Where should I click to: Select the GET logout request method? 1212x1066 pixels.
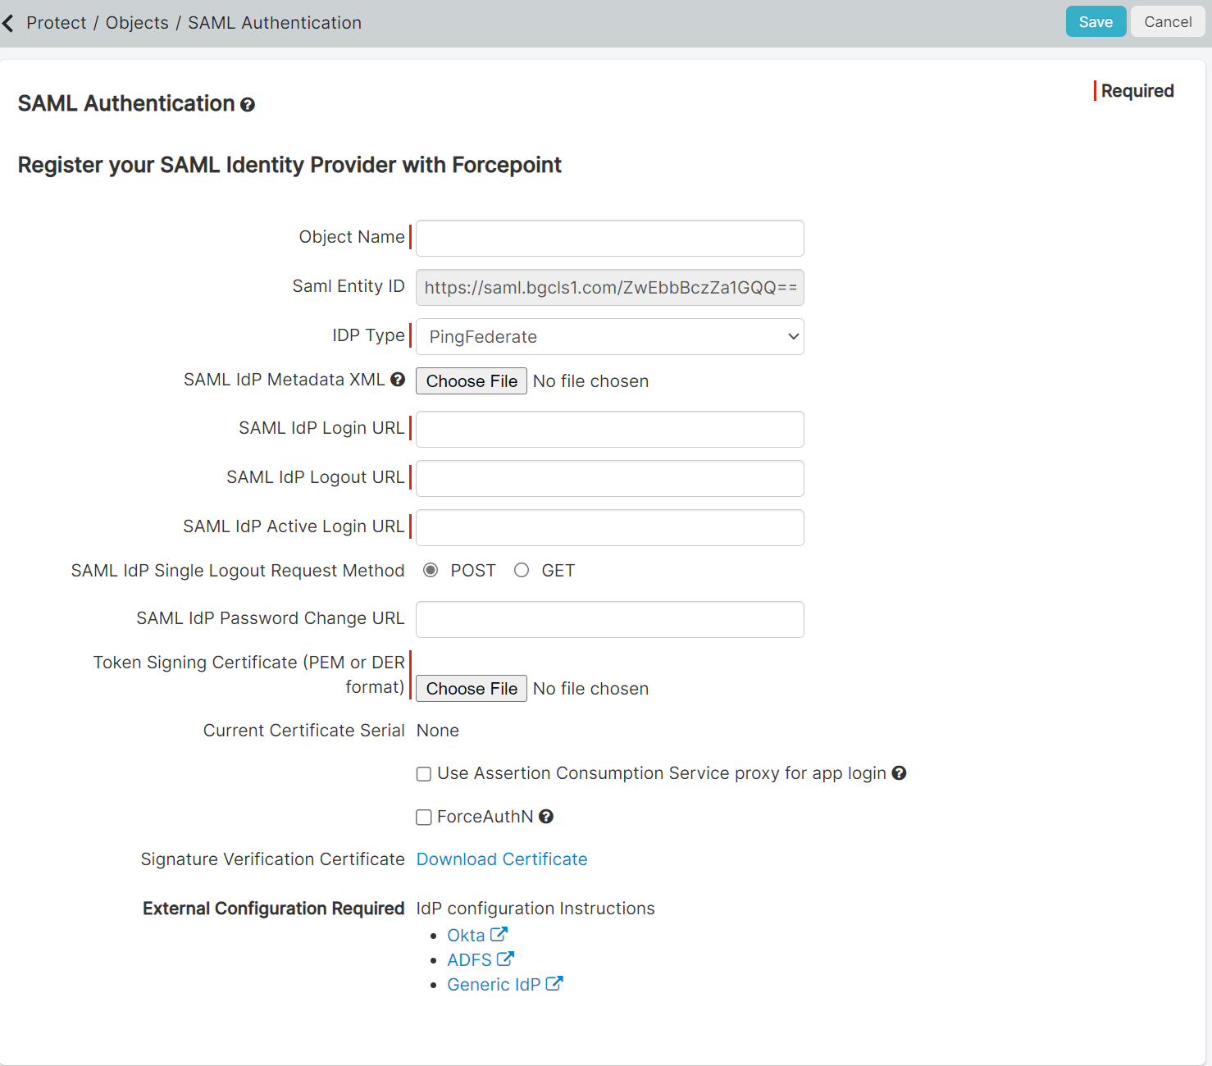pos(522,570)
